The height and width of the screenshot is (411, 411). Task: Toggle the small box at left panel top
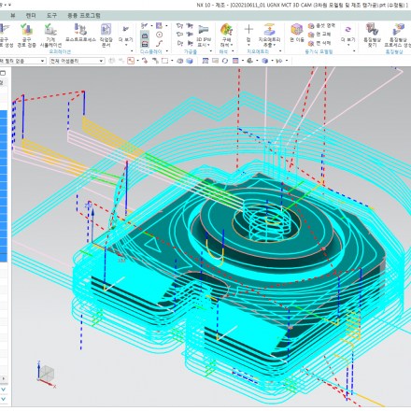(x=3, y=73)
